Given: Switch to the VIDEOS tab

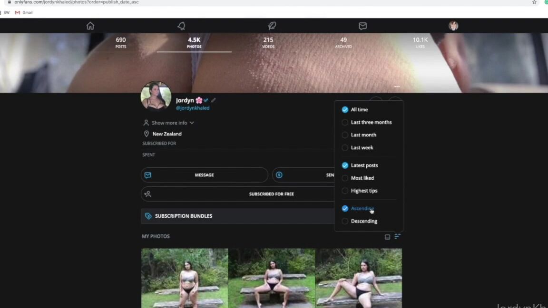Looking at the screenshot, I should 268,43.
